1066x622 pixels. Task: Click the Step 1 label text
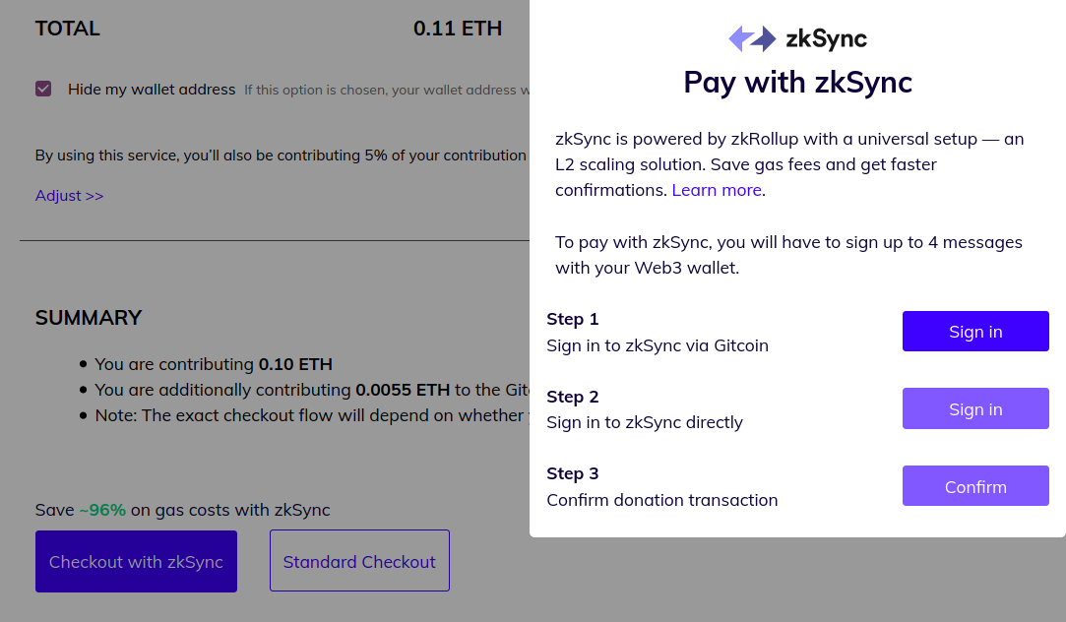pyautogui.click(x=573, y=319)
